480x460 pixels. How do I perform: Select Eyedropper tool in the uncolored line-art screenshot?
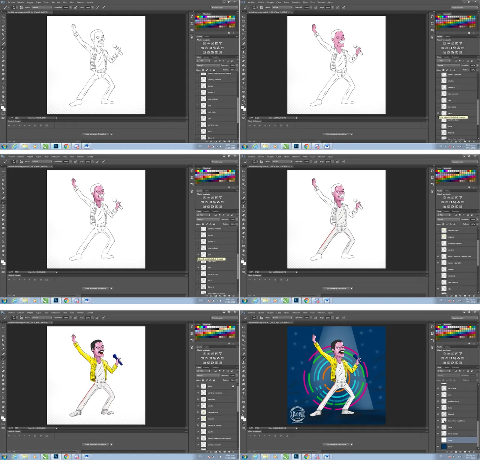coord(3,39)
